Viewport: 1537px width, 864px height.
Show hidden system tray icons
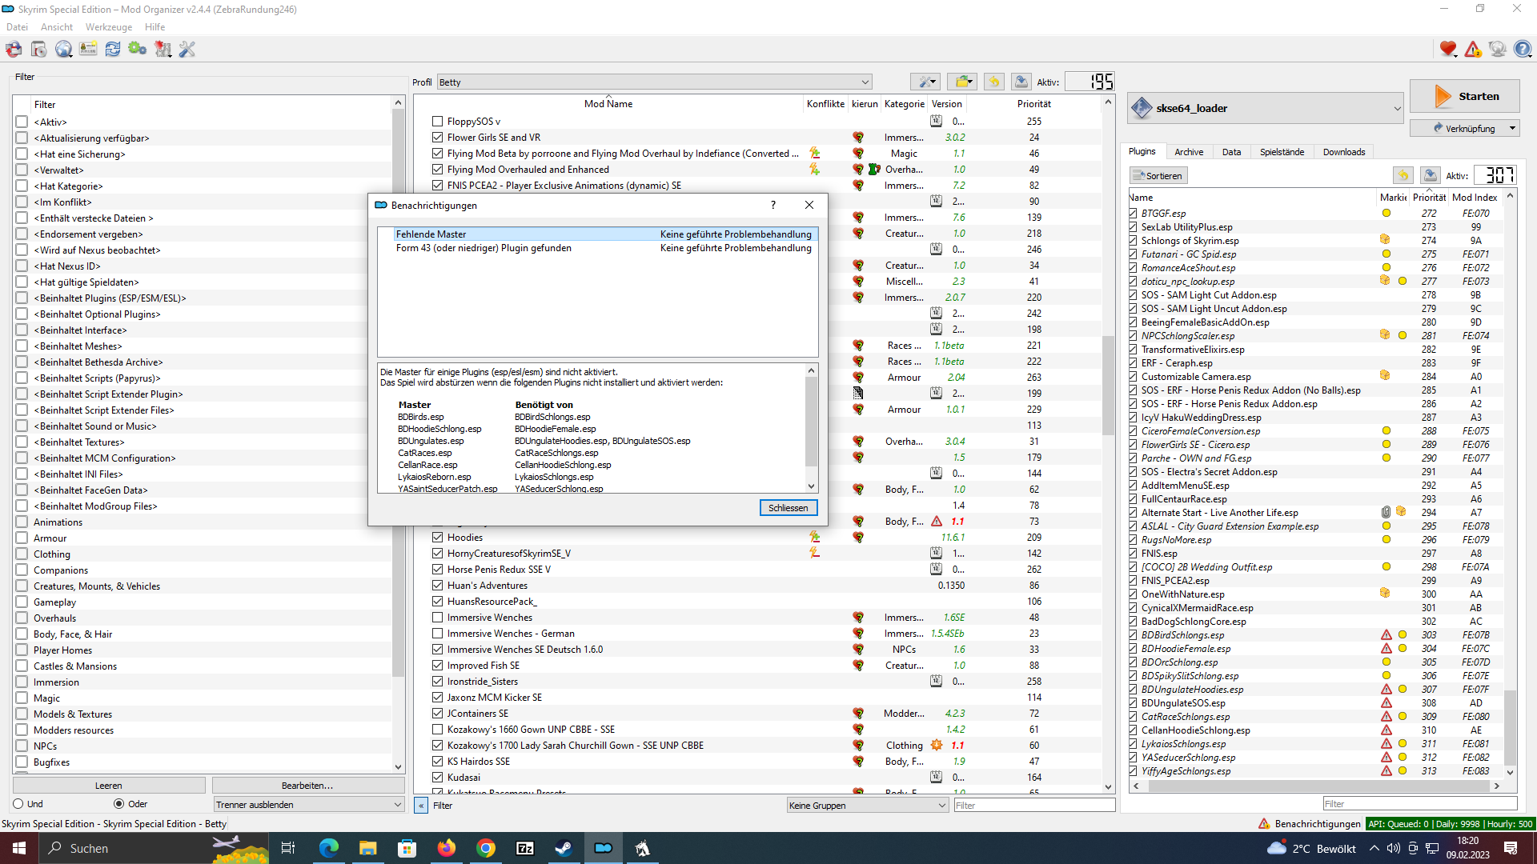pos(1374,848)
